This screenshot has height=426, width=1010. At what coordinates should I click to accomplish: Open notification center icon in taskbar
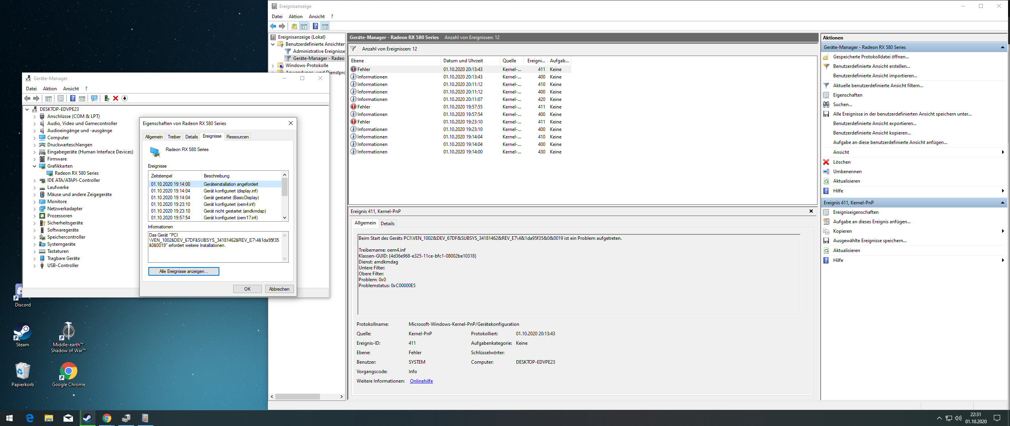[x=997, y=418]
